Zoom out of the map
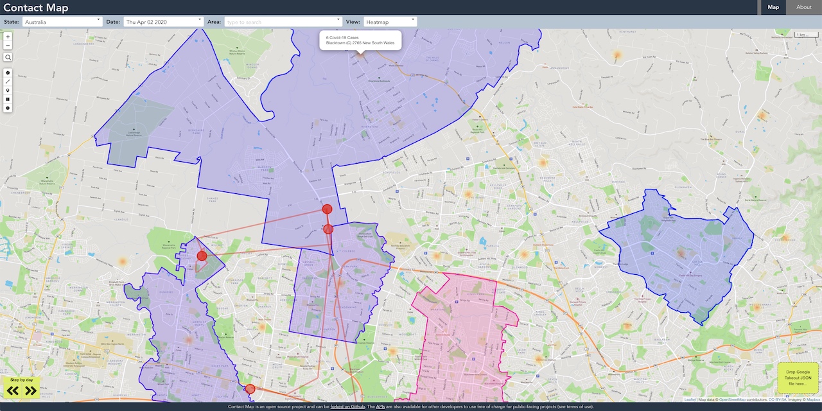Image resolution: width=822 pixels, height=411 pixels. [8, 46]
